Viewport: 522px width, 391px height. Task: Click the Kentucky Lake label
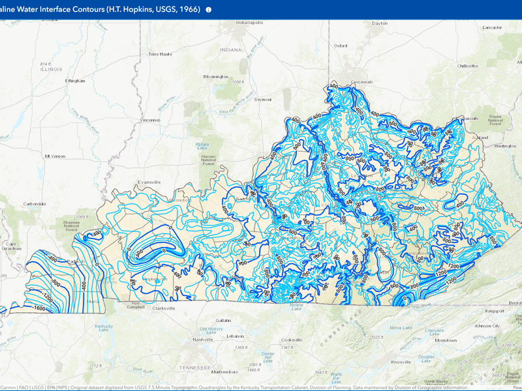(x=104, y=328)
